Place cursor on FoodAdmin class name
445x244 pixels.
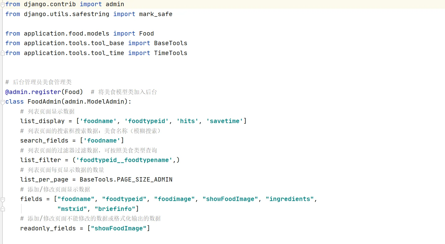[44, 101]
